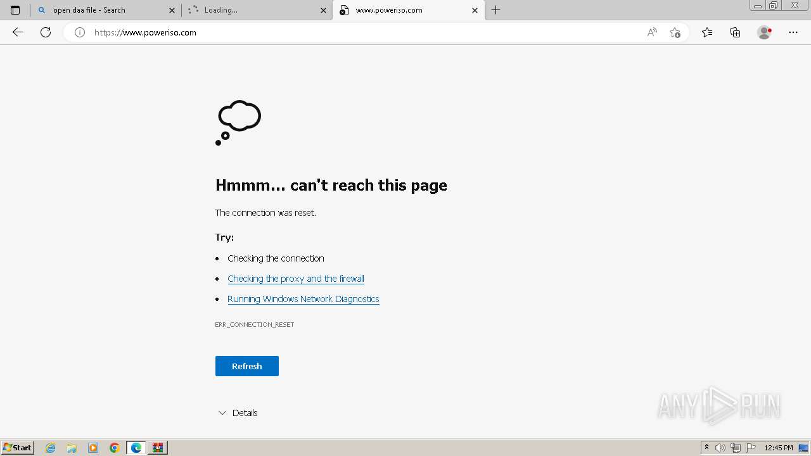Viewport: 811px width, 456px height.
Task: Open the user profile avatar
Action: pyautogui.click(x=765, y=32)
